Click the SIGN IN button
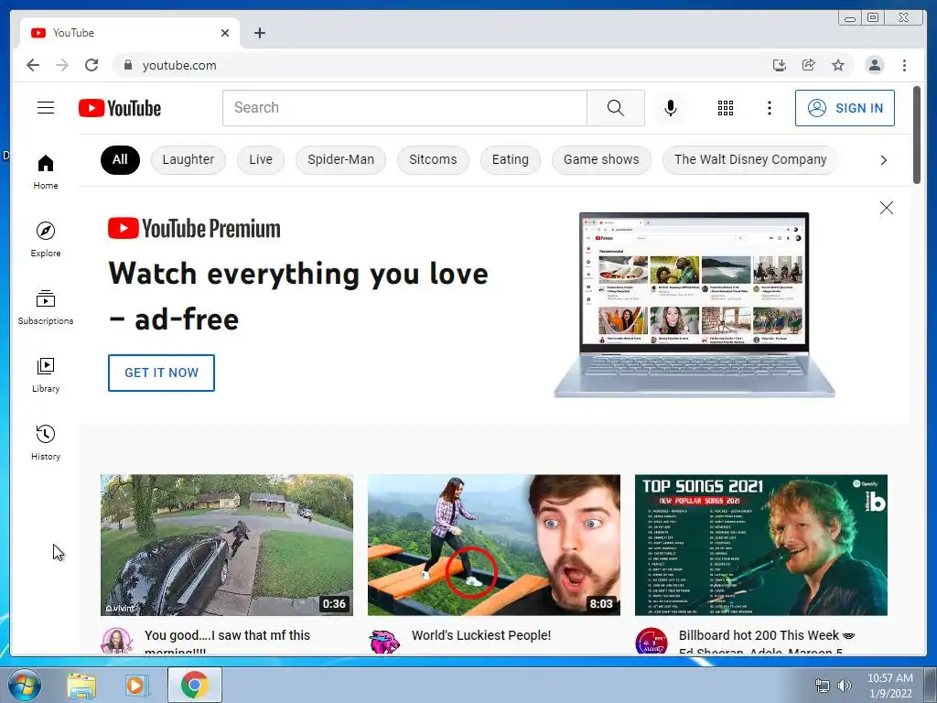 pyautogui.click(x=845, y=108)
